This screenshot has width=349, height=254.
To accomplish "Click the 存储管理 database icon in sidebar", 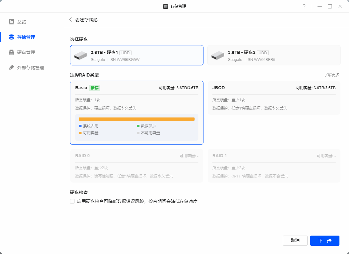I will (11, 37).
